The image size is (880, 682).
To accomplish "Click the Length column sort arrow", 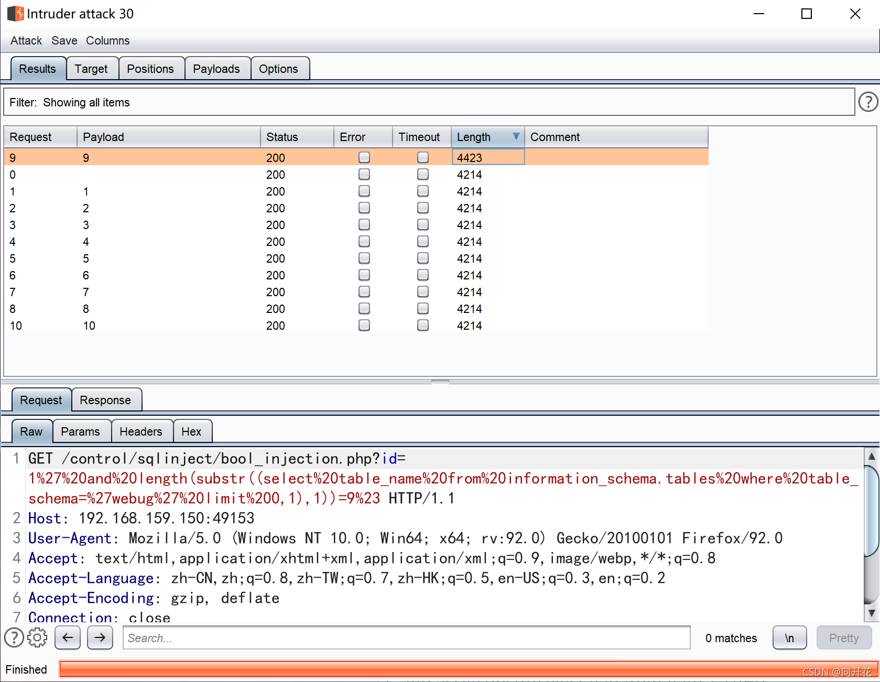I will pyautogui.click(x=516, y=136).
